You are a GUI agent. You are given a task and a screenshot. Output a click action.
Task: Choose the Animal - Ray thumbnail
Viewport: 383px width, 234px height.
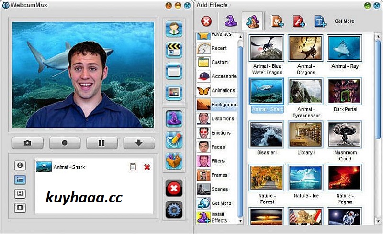pos(344,48)
